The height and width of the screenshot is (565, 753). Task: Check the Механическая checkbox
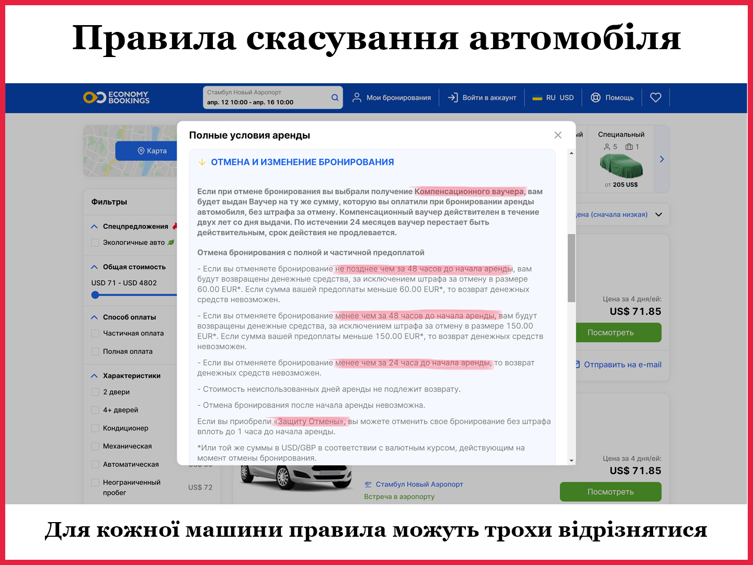click(x=95, y=446)
